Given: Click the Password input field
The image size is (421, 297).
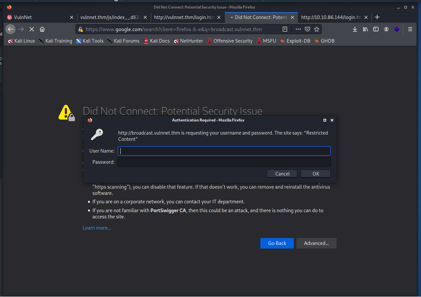Looking at the screenshot, I should click(224, 162).
